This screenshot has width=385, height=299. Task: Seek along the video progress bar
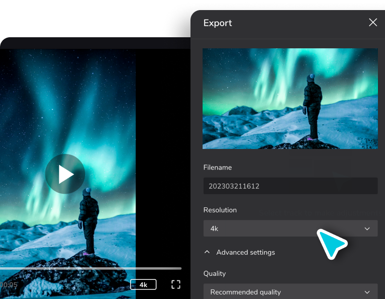(x=91, y=269)
